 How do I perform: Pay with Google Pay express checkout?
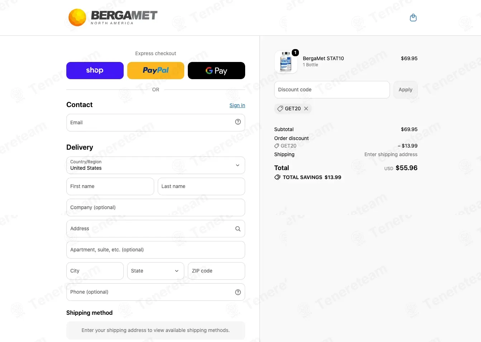(216, 71)
